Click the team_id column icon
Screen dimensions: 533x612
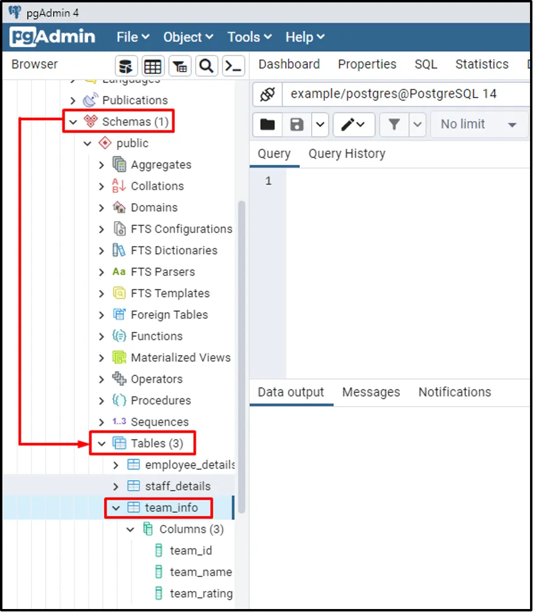pos(159,550)
